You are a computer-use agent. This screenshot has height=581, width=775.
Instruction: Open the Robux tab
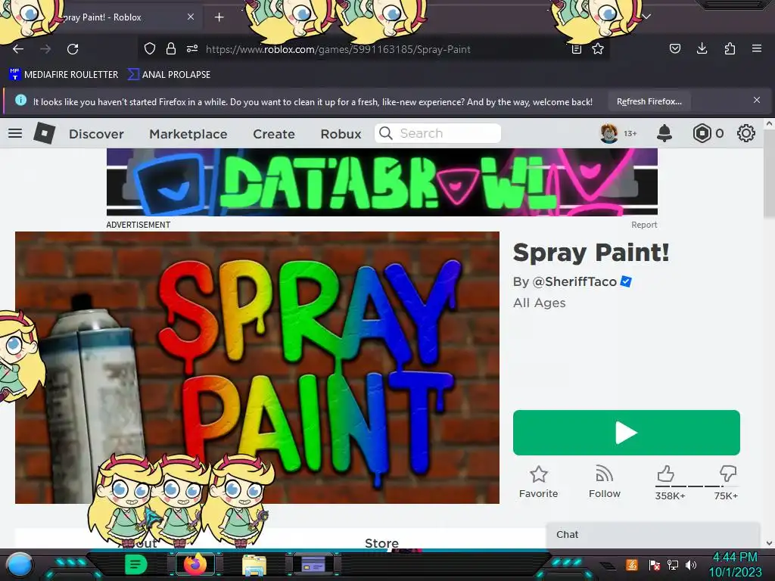point(341,134)
